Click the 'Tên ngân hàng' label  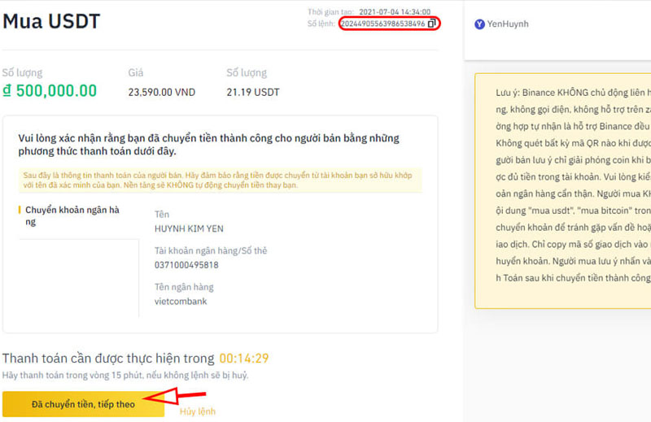[184, 287]
